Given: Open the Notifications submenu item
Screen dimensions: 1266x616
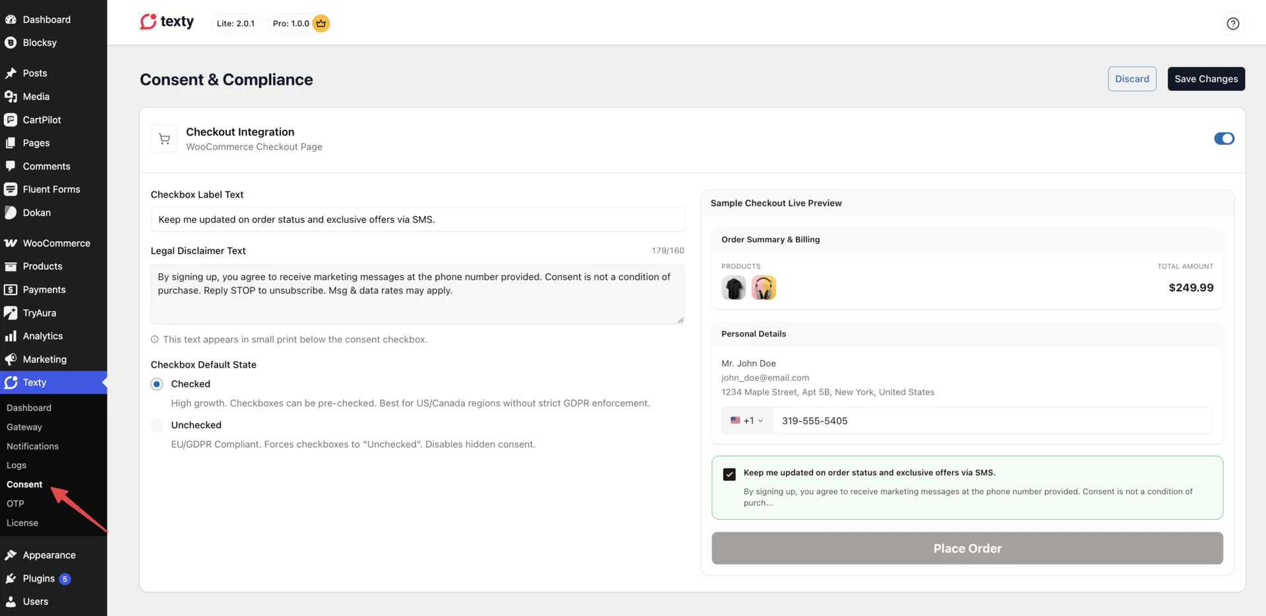Looking at the screenshot, I should (x=32, y=446).
